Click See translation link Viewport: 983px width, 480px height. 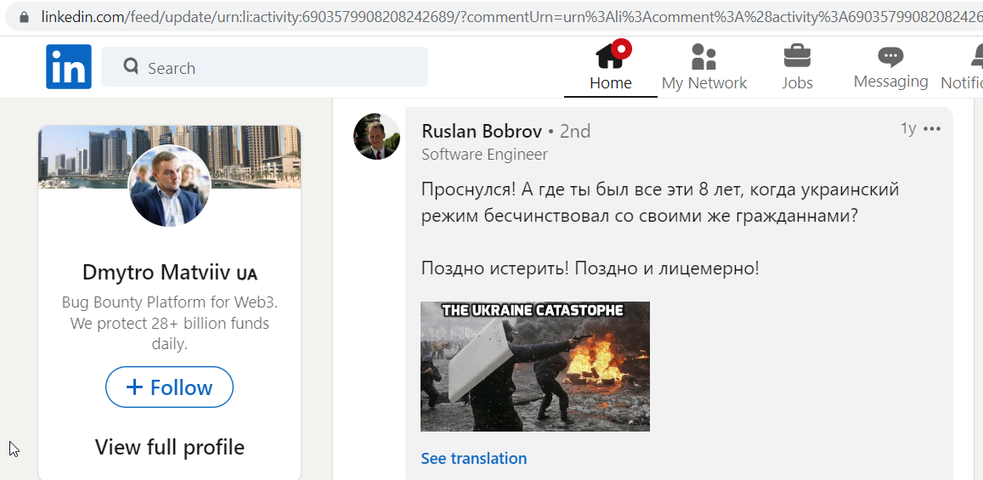[x=474, y=459]
